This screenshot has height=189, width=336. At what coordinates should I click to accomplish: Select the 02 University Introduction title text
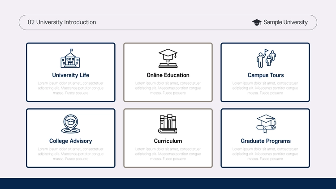62,22
